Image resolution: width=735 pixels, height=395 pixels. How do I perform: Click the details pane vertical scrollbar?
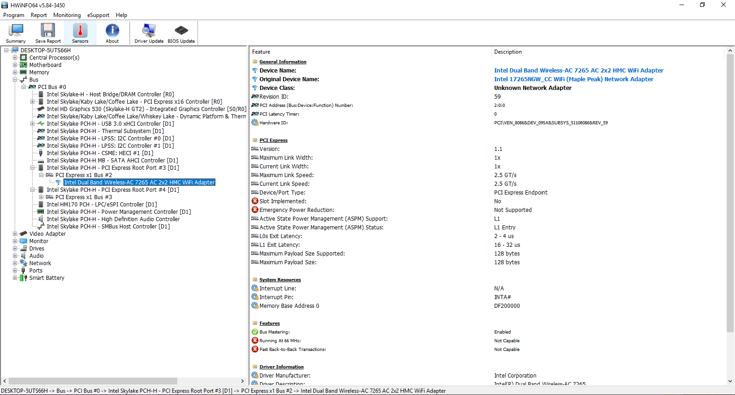730,193
